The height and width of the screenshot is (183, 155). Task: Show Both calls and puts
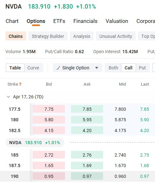click(x=113, y=68)
